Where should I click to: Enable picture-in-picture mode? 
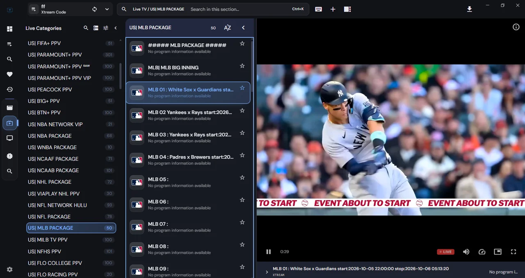[498, 252]
